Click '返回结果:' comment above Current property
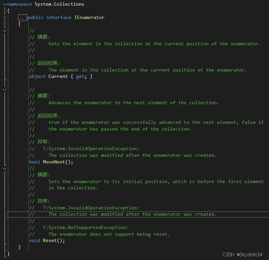The image size is (269, 260). click(x=49, y=63)
